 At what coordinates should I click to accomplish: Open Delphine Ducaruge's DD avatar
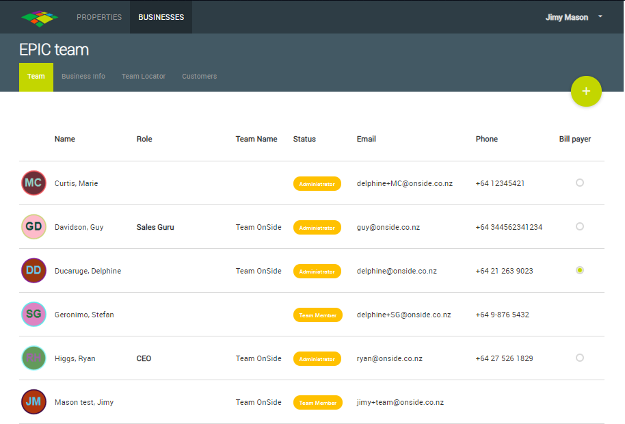click(34, 271)
